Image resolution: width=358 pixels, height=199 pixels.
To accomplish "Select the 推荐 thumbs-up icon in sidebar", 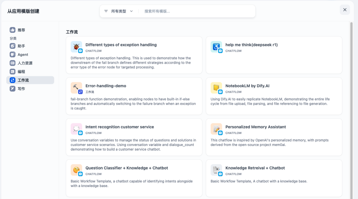I will (x=13, y=30).
